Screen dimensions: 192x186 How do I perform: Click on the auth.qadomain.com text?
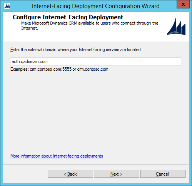pos(30,61)
